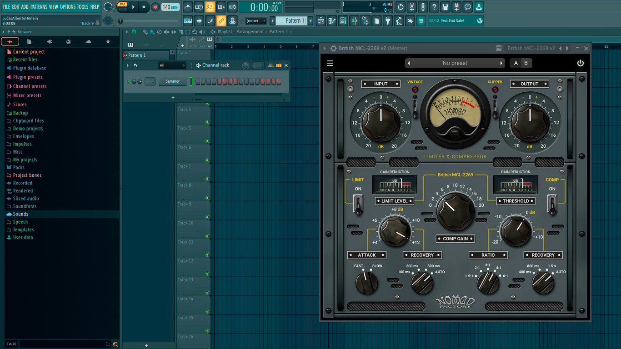The width and height of the screenshot is (621, 349).
Task: Select the Link-to-controller chain icon
Action: [221, 21]
